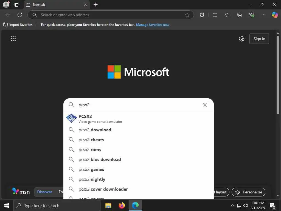Click the Personalize button
This screenshot has width=281, height=211.
248,192
